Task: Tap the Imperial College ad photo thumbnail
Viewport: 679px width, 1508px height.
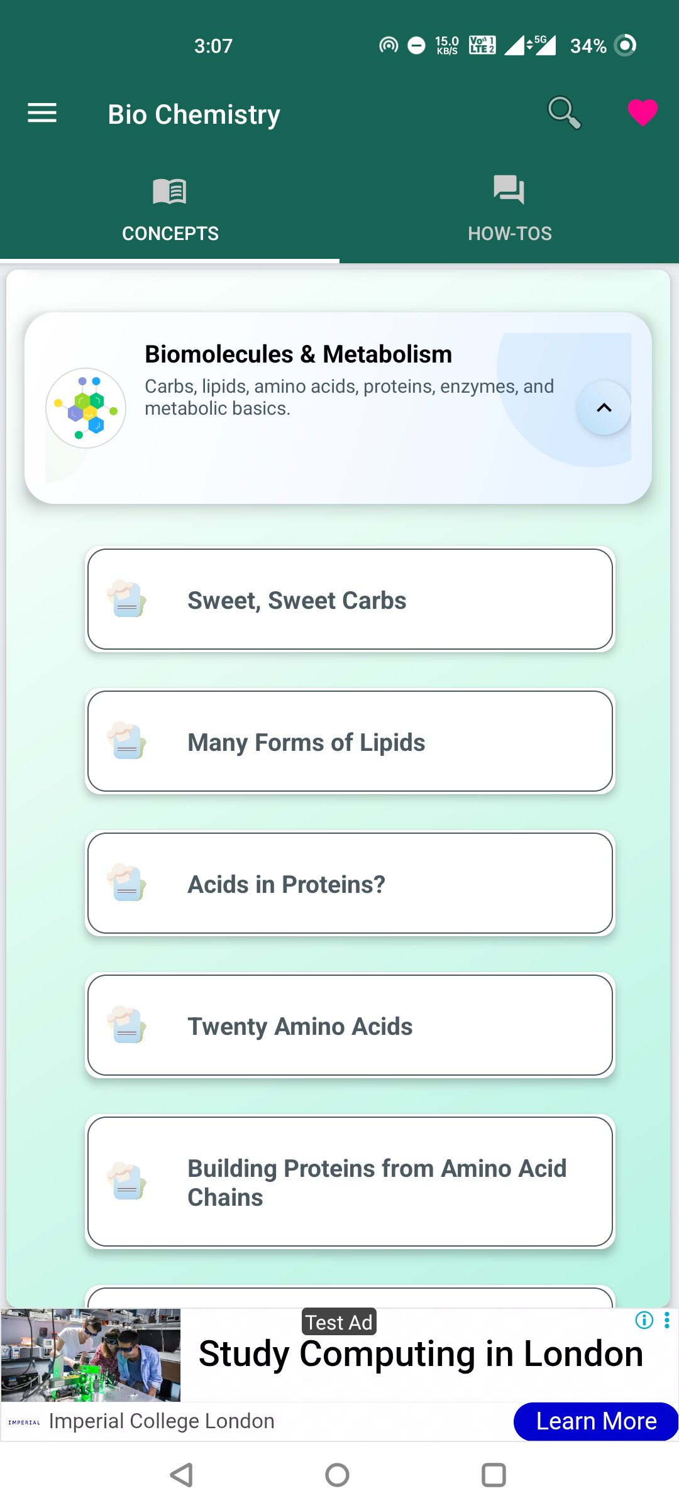Action: (x=91, y=1355)
